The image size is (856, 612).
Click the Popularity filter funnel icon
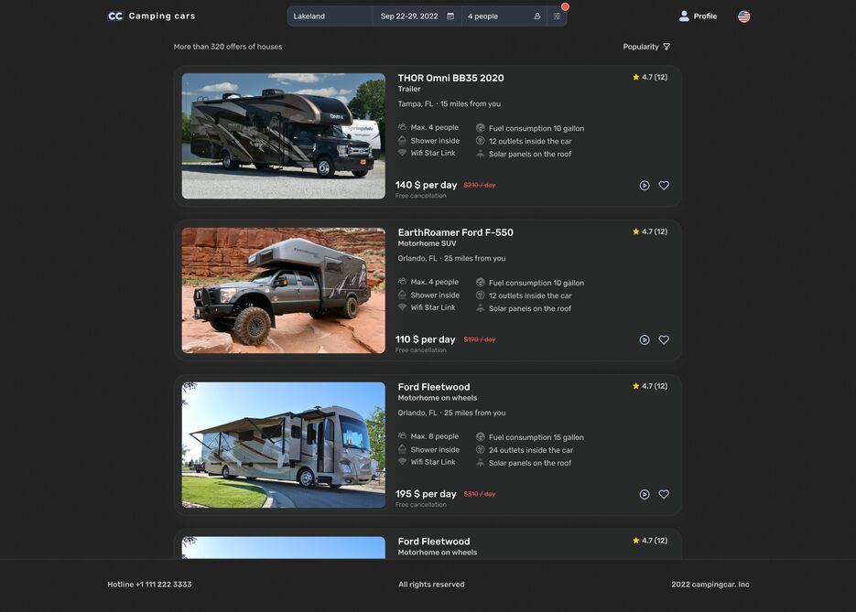click(666, 47)
